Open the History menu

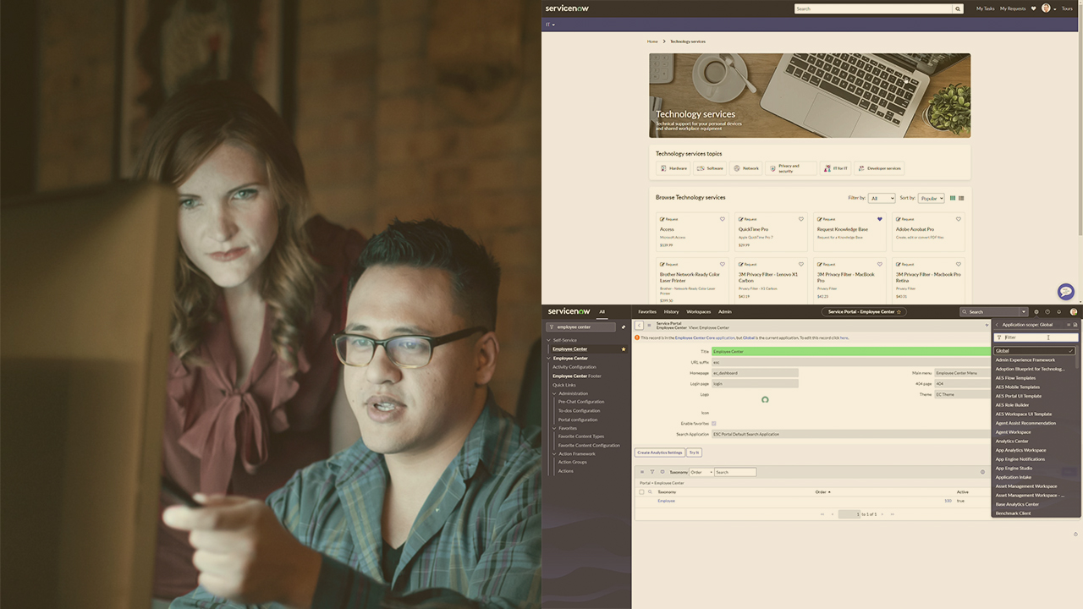671,311
